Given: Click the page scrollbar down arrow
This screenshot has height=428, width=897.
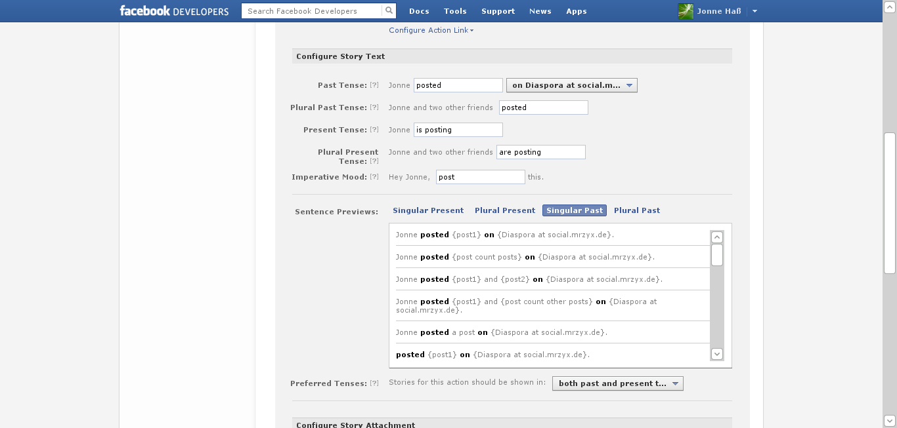Looking at the screenshot, I should (x=890, y=421).
